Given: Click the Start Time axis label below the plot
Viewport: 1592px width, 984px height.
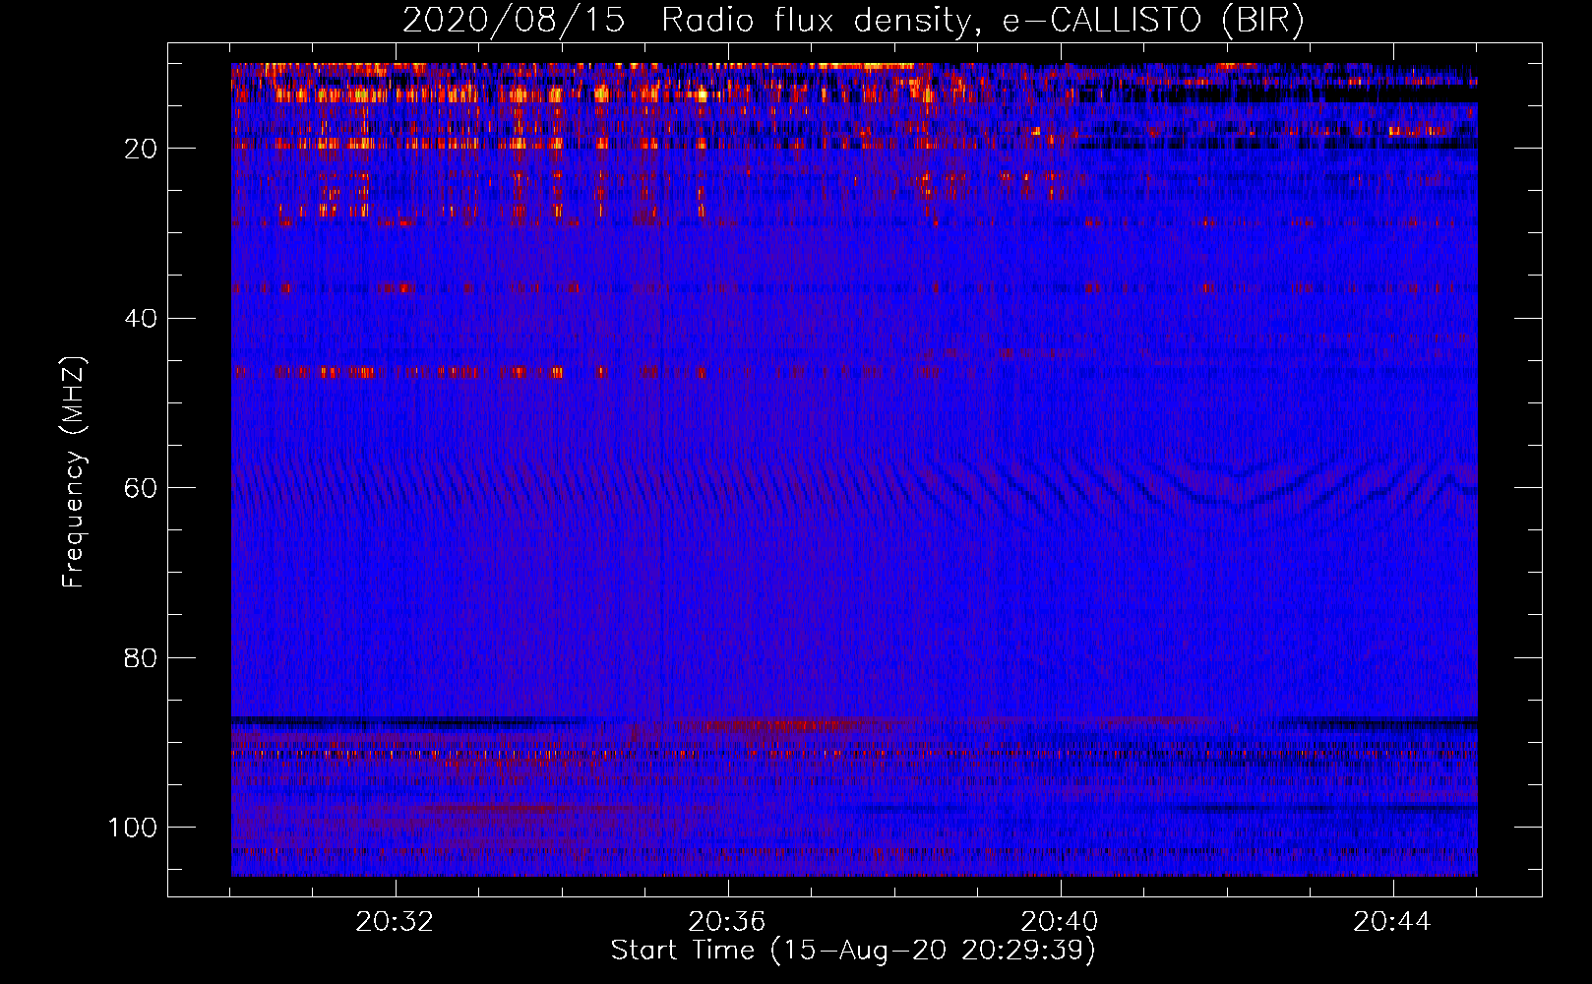Looking at the screenshot, I should [852, 950].
